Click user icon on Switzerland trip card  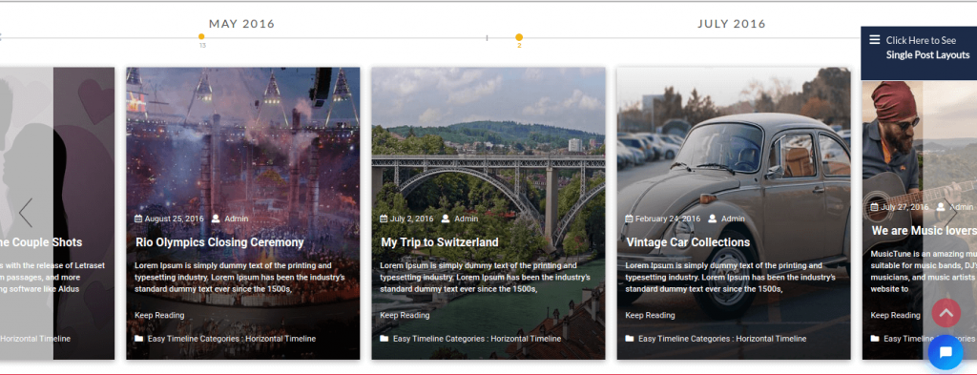pos(446,219)
